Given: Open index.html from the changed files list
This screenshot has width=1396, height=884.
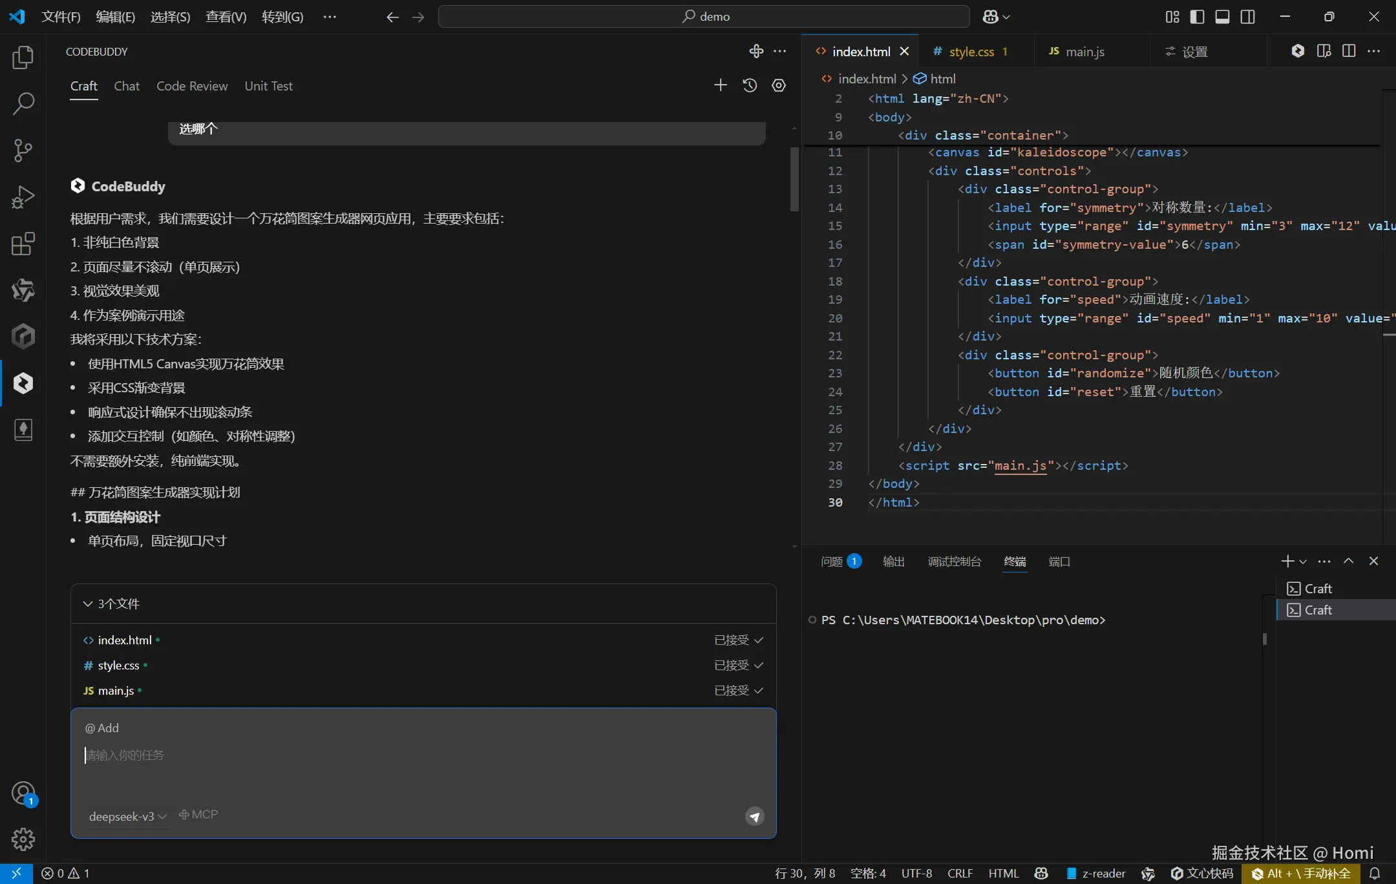Looking at the screenshot, I should (125, 640).
